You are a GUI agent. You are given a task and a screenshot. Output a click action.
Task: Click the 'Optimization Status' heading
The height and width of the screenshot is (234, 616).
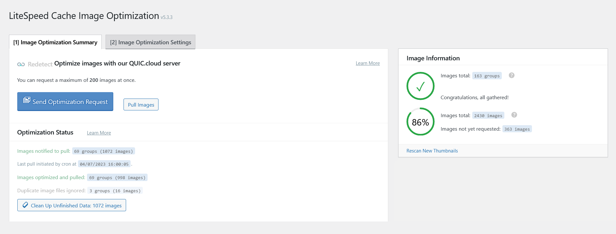pos(45,133)
